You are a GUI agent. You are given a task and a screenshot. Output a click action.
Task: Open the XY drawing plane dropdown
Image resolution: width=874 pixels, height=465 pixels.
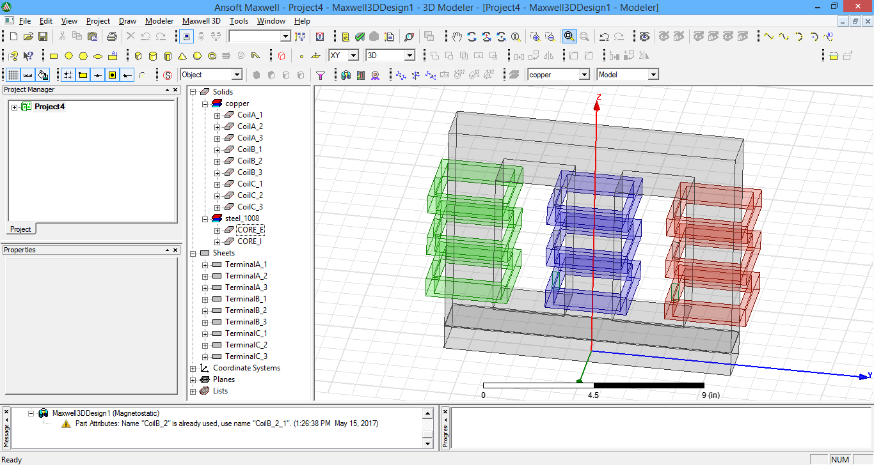352,55
